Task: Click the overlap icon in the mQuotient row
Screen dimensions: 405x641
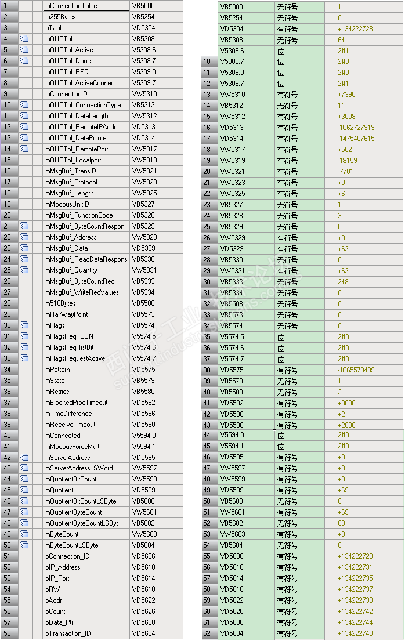Action: 24,490
